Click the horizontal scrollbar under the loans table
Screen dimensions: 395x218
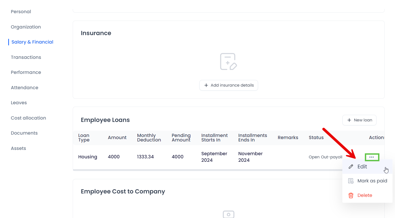206,170
